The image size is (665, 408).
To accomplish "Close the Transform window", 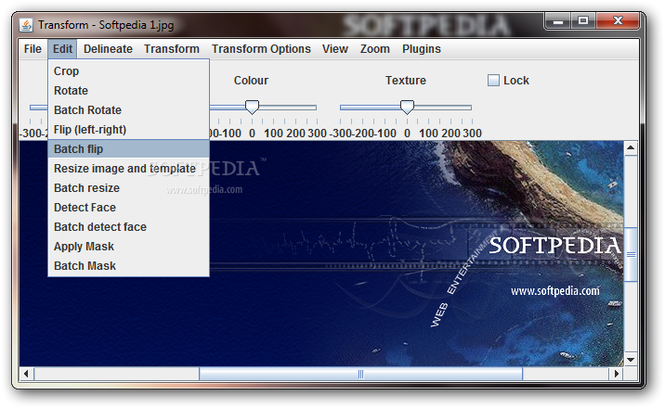I will tap(618, 20).
